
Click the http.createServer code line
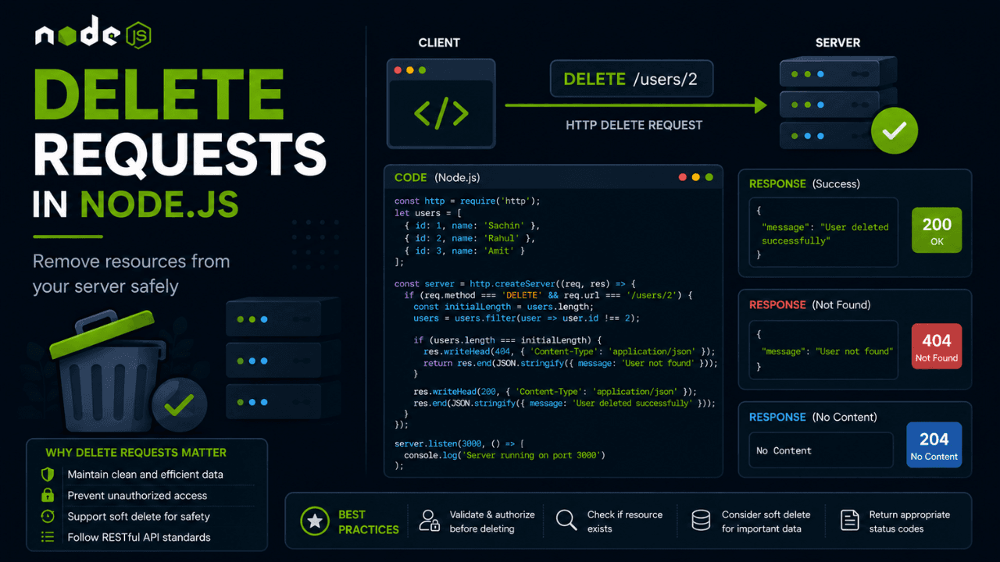pyautogui.click(x=515, y=284)
